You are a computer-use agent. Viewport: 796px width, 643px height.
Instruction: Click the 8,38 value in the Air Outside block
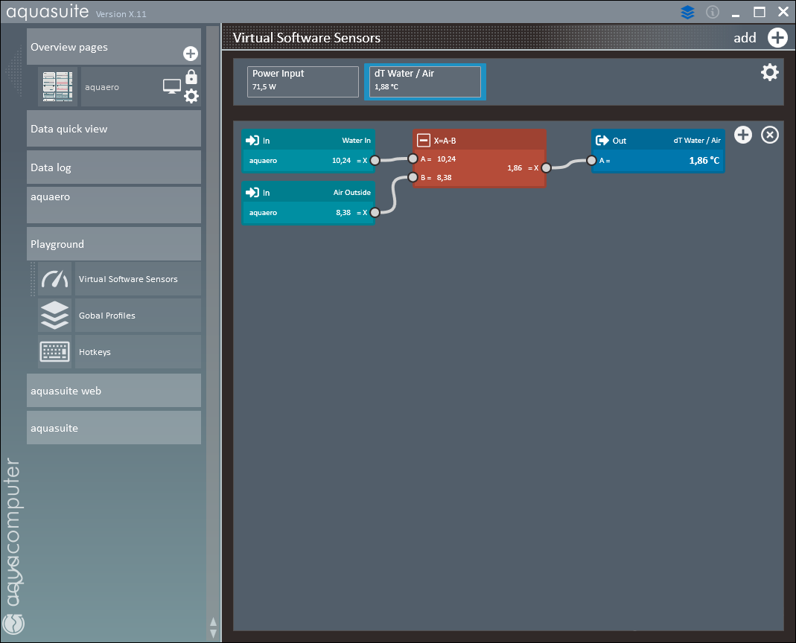click(343, 212)
